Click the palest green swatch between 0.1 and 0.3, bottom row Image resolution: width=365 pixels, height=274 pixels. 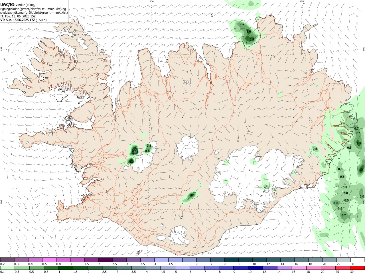[x=7, y=268]
